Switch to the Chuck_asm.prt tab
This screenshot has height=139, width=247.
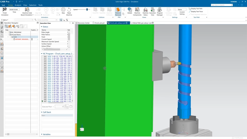[x=98, y=23]
